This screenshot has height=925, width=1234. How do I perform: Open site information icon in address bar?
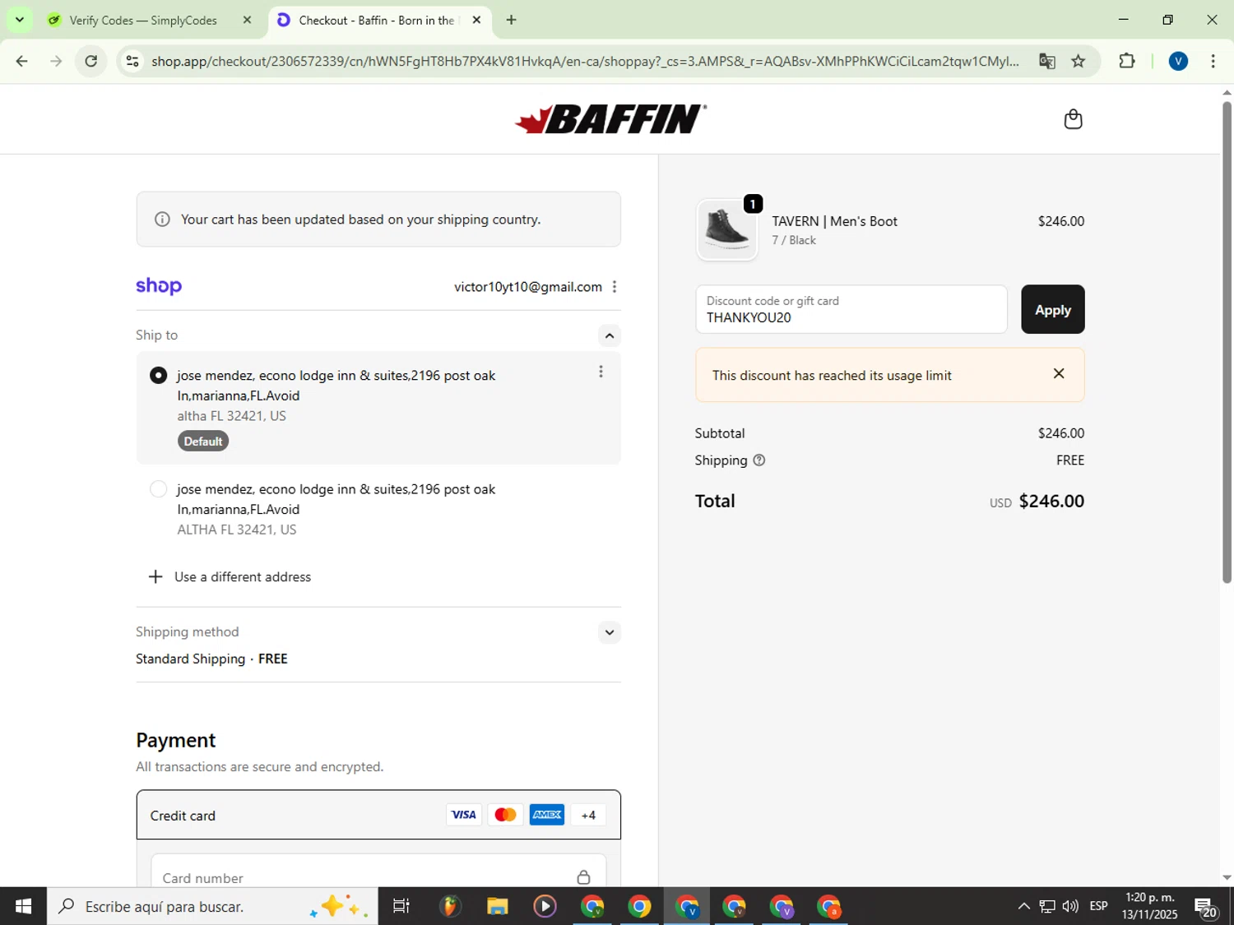(x=132, y=61)
